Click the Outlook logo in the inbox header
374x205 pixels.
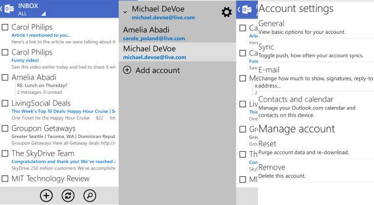click(x=10, y=9)
